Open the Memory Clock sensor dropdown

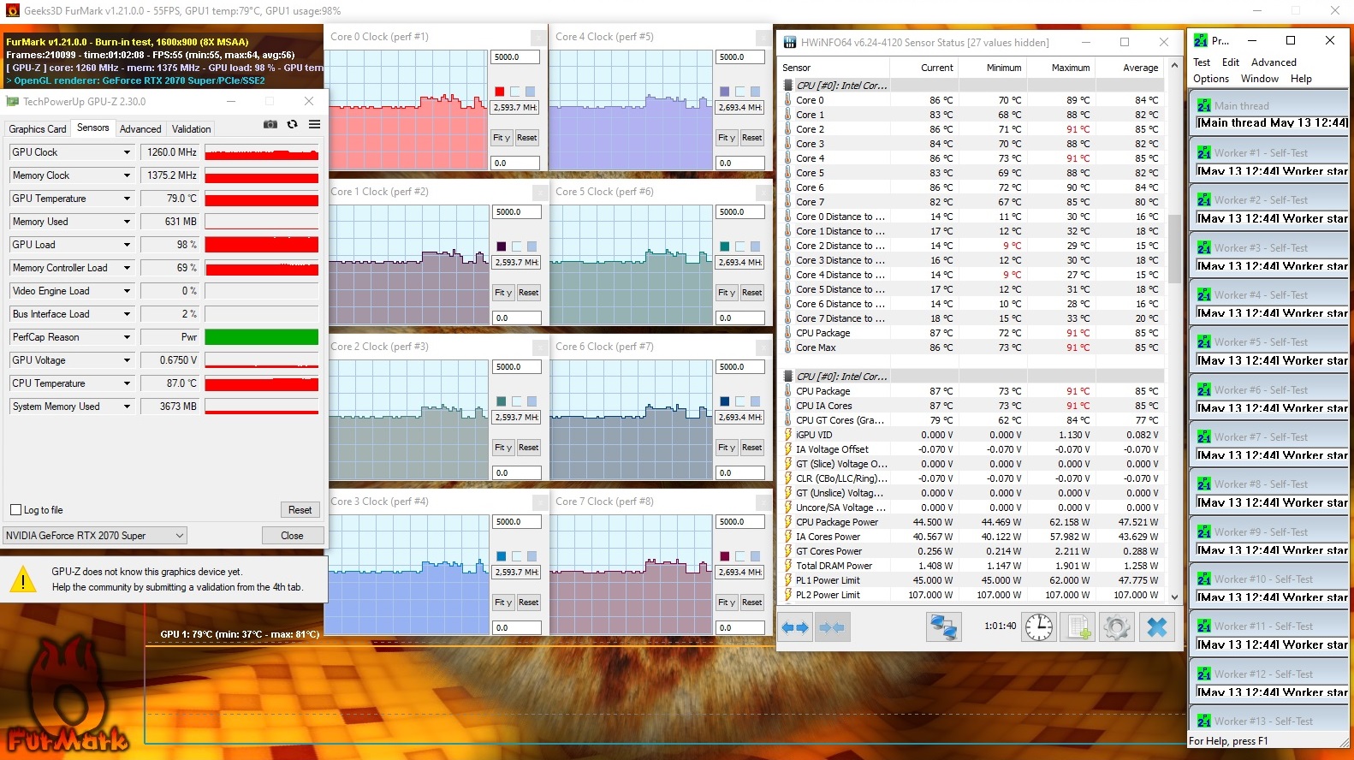[127, 175]
